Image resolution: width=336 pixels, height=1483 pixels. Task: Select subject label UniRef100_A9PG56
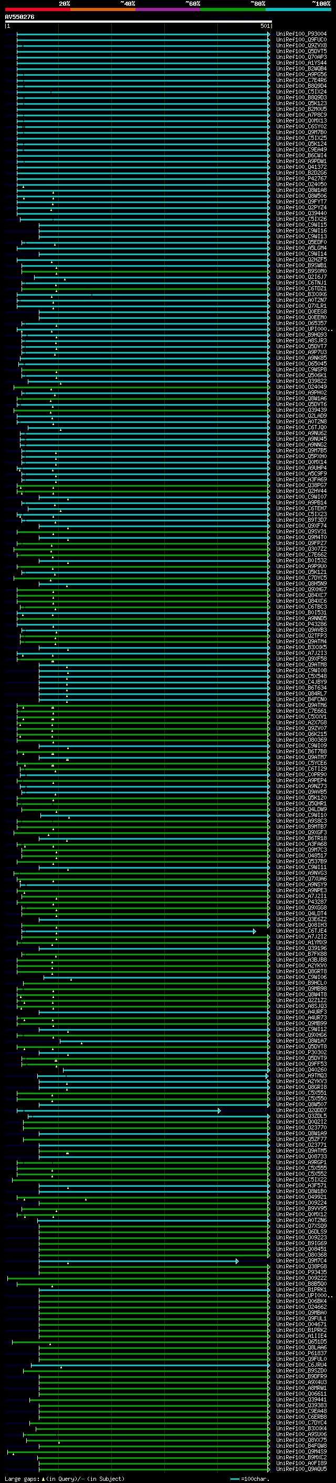point(301,74)
